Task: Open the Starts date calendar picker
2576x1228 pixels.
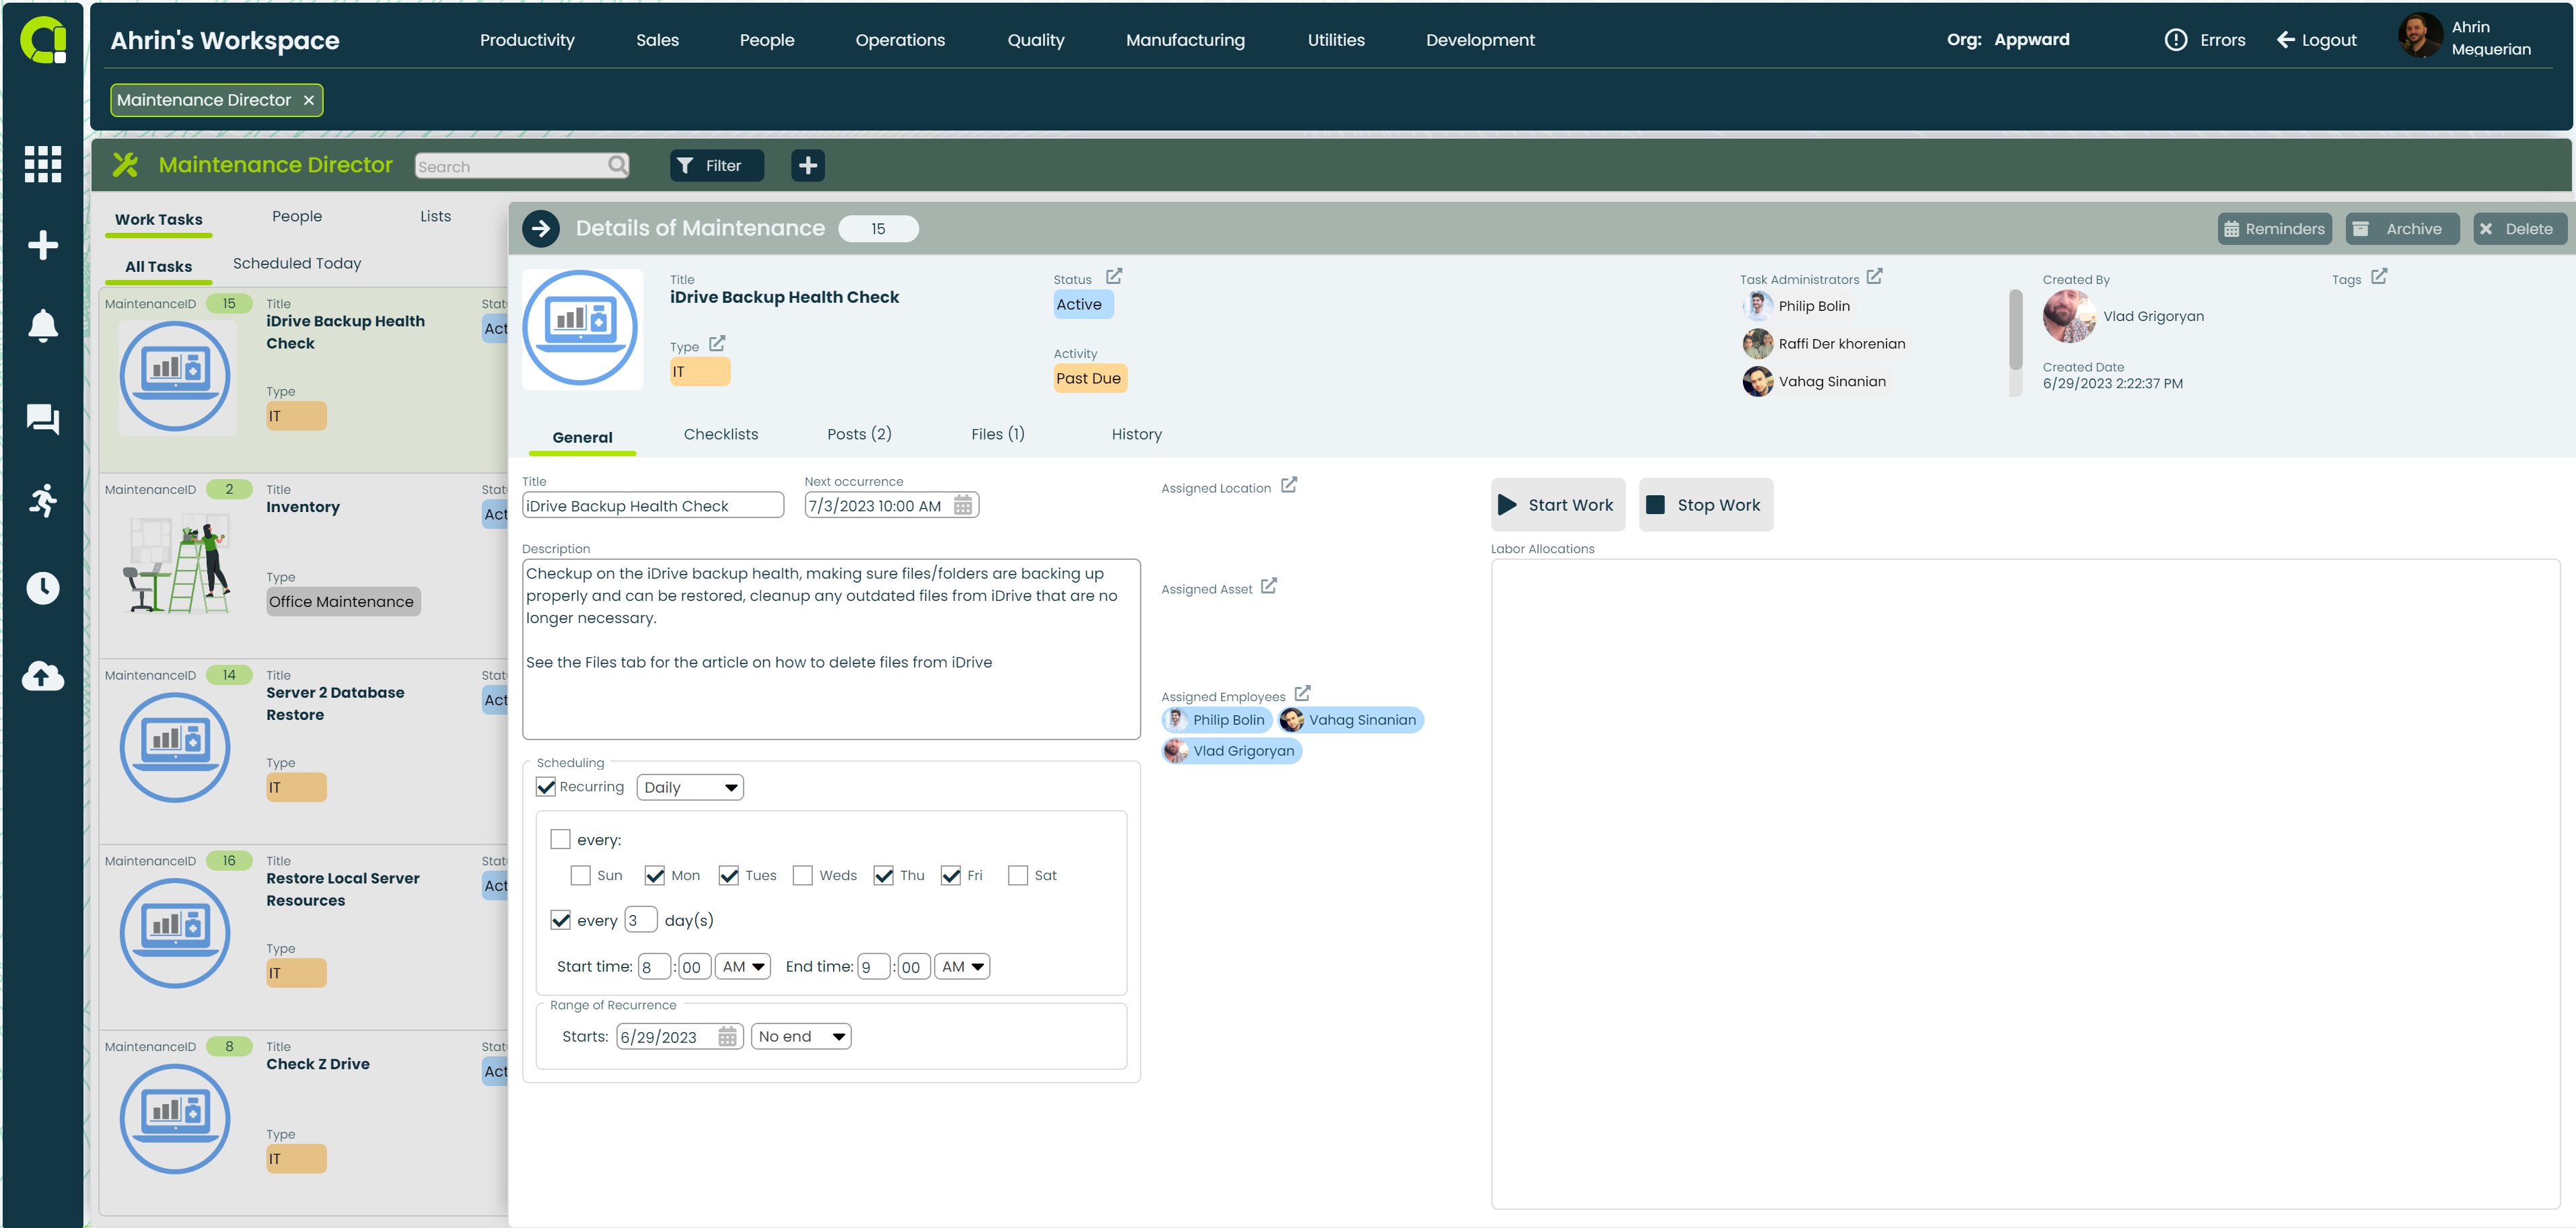Action: click(727, 1036)
